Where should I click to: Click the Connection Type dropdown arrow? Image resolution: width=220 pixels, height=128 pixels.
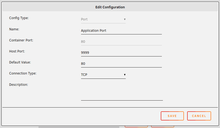(125, 75)
